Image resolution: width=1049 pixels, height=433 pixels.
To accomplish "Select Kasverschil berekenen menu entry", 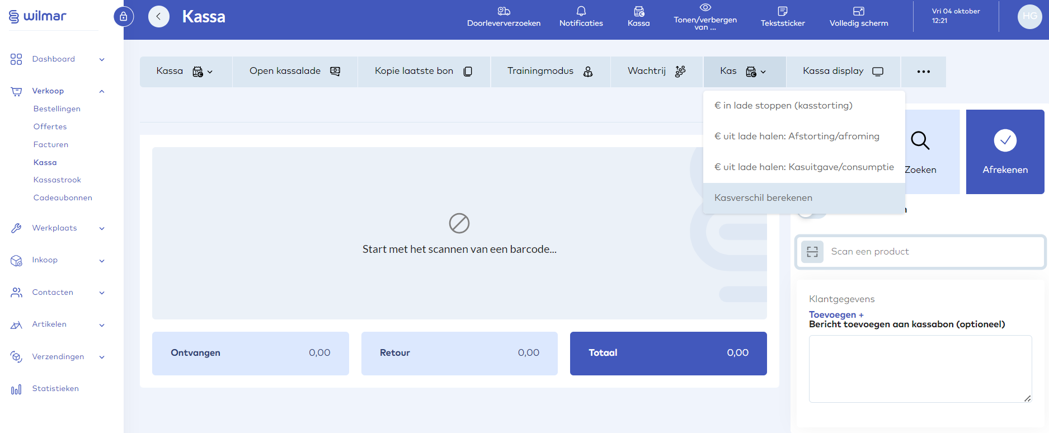I will 763,198.
